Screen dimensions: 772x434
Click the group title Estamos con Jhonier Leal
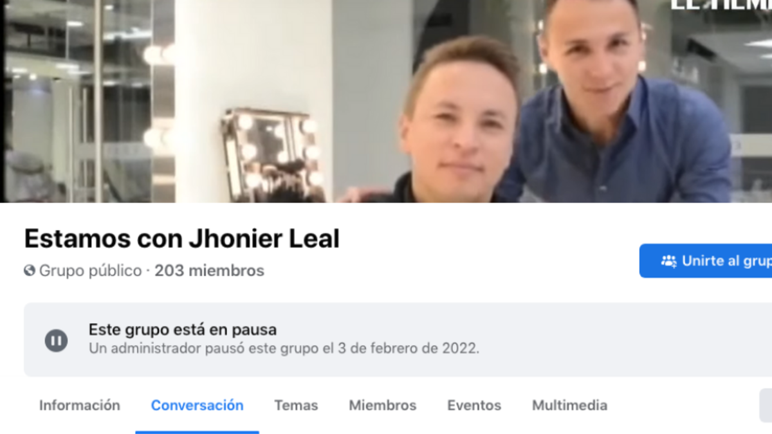pos(182,239)
